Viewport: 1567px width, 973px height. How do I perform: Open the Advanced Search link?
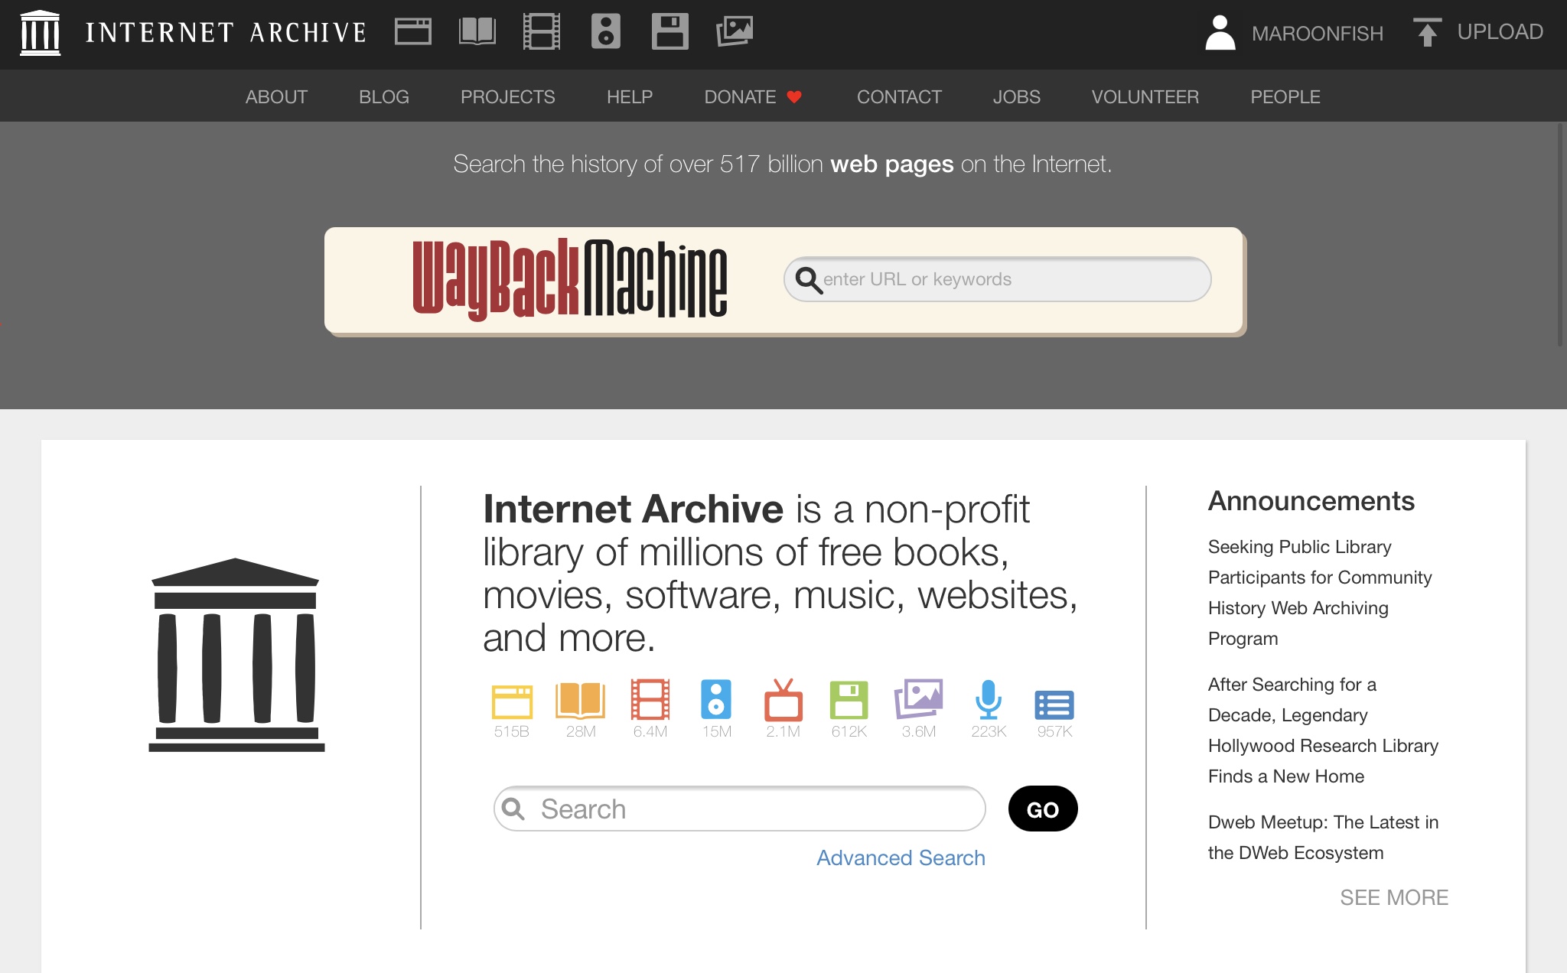pos(901,858)
